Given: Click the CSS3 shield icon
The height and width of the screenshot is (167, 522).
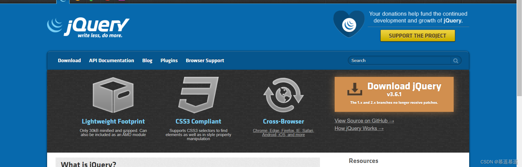Looking at the screenshot, I should pyautogui.click(x=198, y=95).
